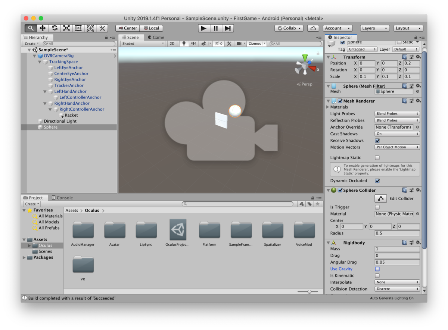Open custom editor tools icon
Screen dimensions: 448x330
point(102,28)
